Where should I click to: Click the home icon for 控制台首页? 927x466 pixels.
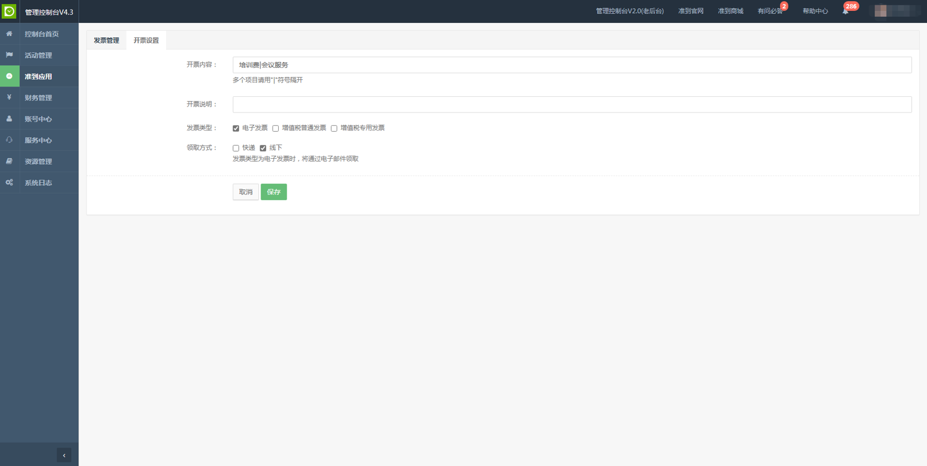tap(9, 34)
